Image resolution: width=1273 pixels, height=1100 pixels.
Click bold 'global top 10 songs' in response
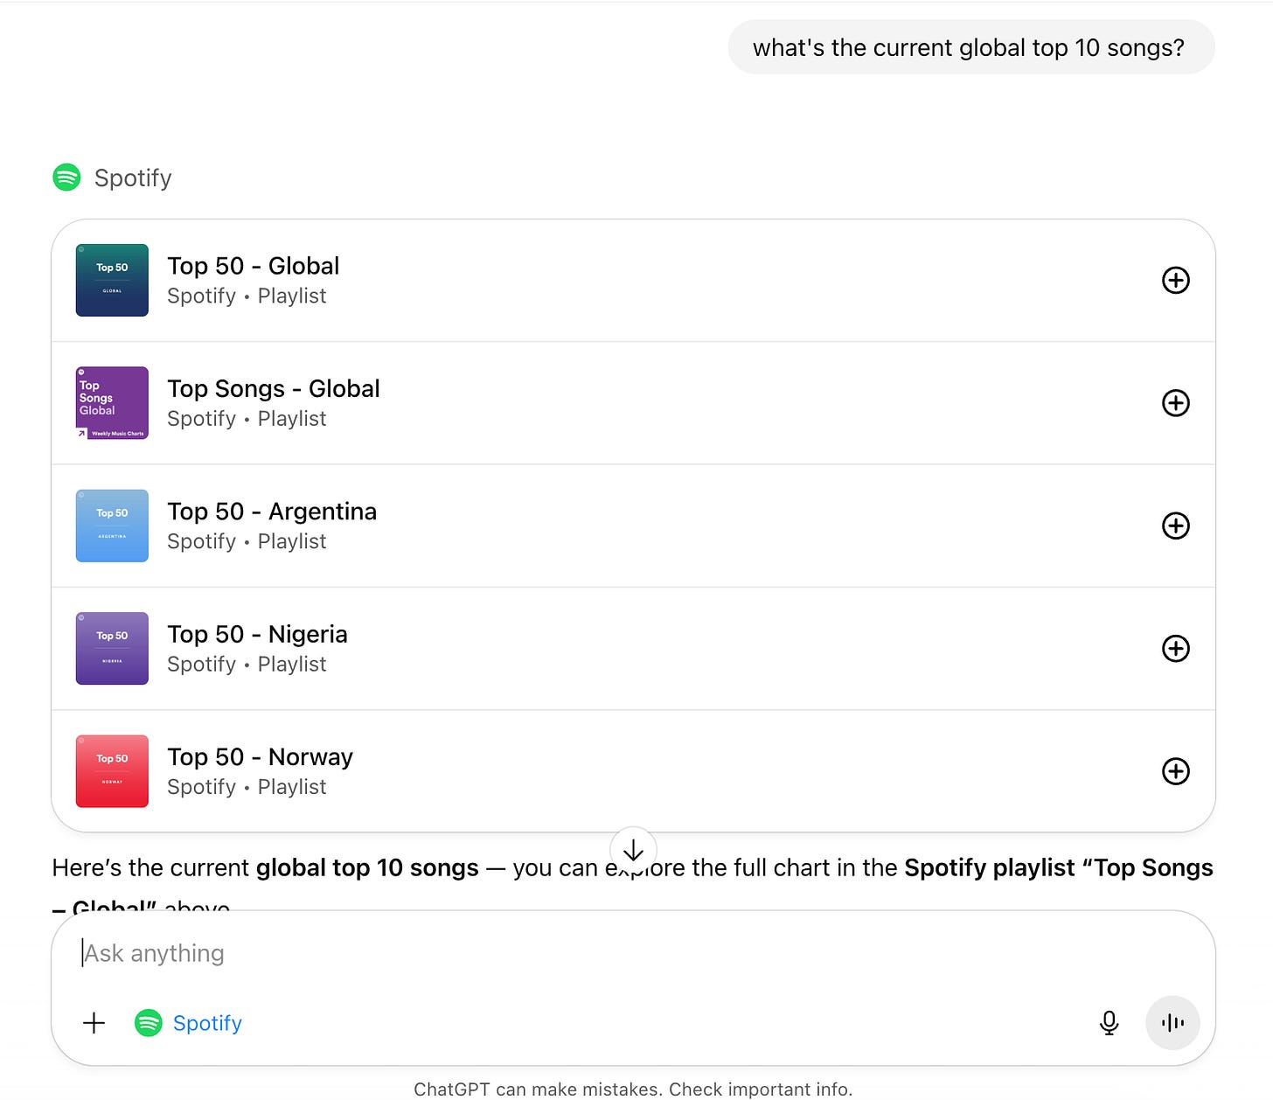(367, 868)
